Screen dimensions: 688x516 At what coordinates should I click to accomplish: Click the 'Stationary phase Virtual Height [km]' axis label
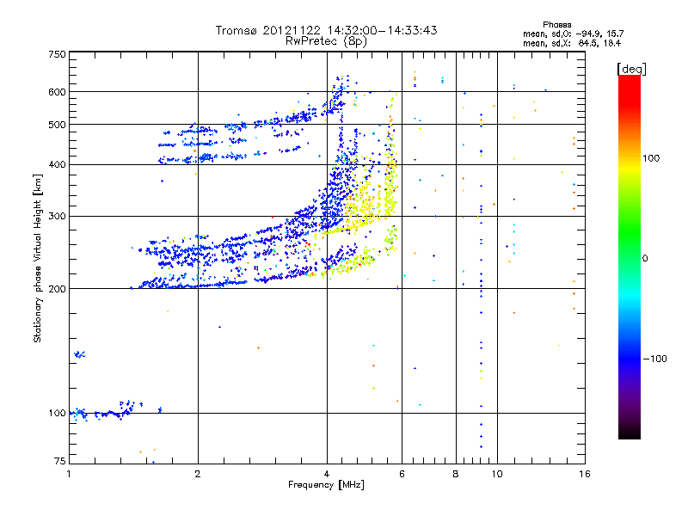(38, 258)
